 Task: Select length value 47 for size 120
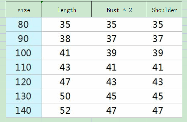coord(65,82)
